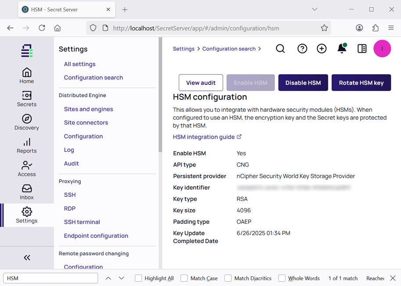The width and height of the screenshot is (401, 286).
Task: Click the settings menu scrollbar
Action: [160, 95]
